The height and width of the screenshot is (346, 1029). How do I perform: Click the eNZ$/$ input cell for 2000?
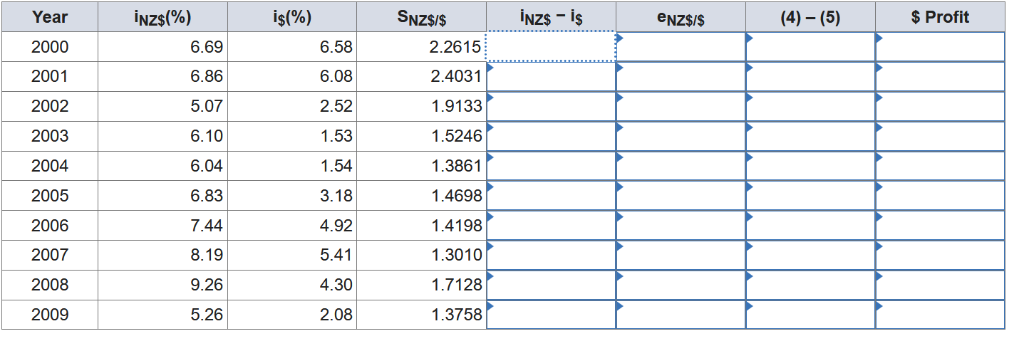[x=681, y=47]
